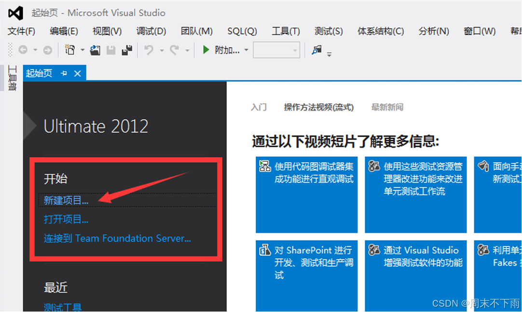Open the 使用代码图调试器集成功能 video tile
The image size is (522, 312).
(307, 195)
